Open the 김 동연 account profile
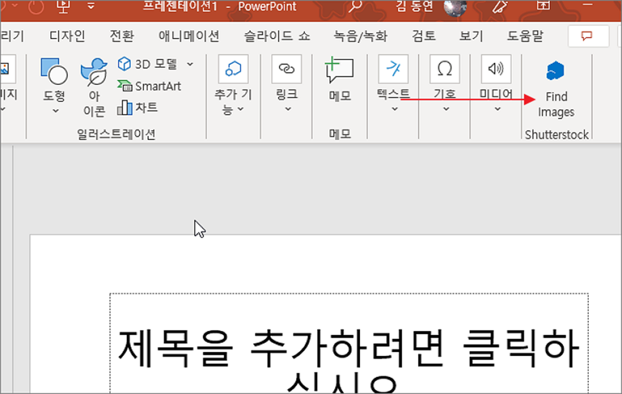Screen dimensions: 622x394 [x=431, y=7]
